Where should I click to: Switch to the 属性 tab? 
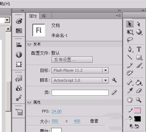pos(33,16)
